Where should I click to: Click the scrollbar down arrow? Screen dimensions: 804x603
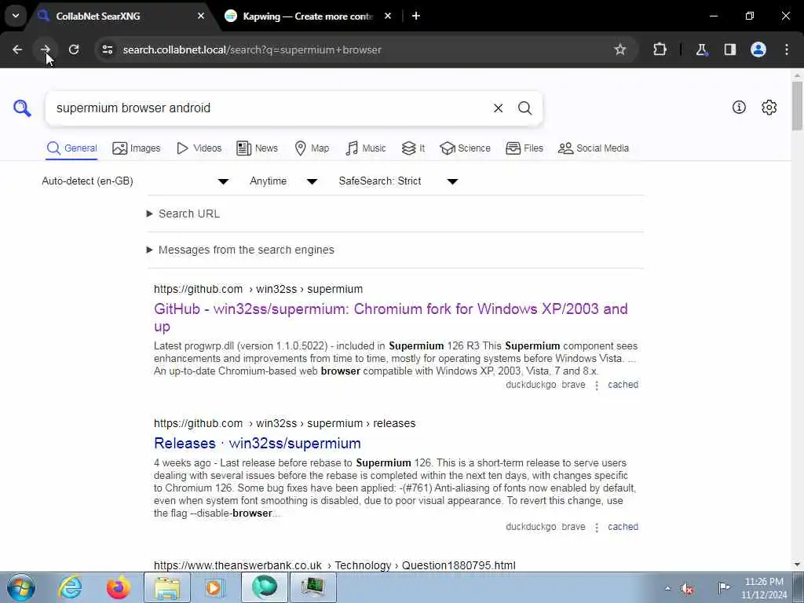pyautogui.click(x=797, y=565)
